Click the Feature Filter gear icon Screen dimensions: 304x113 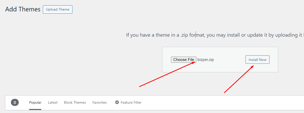point(117,102)
